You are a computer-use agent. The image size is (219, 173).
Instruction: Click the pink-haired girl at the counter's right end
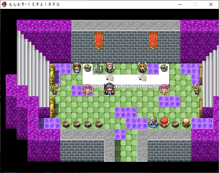pyautogui.click(x=164, y=89)
